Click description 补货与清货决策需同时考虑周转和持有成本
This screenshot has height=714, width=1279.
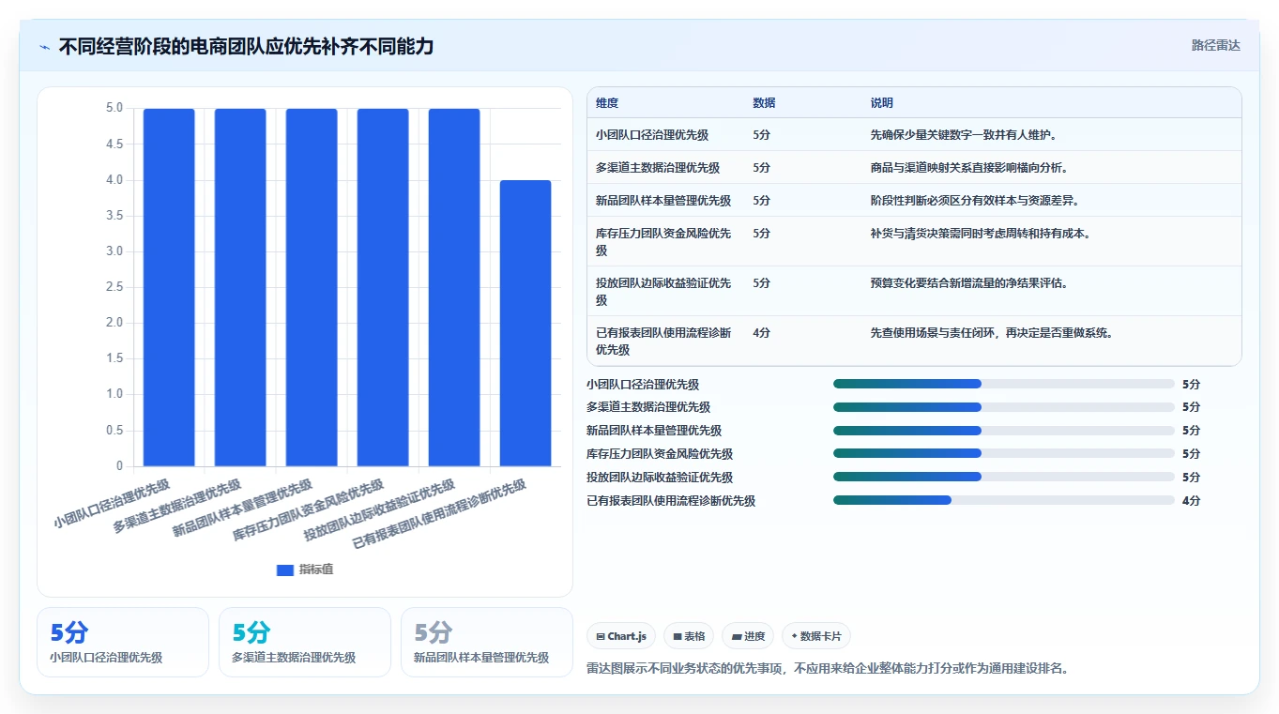pyautogui.click(x=982, y=234)
